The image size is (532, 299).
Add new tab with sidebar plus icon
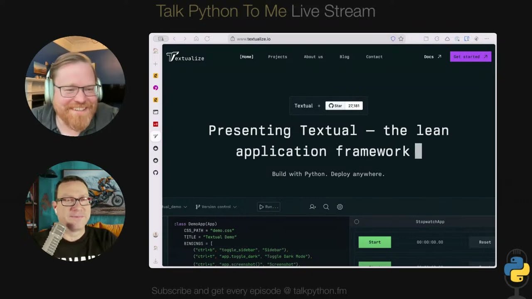[155, 64]
